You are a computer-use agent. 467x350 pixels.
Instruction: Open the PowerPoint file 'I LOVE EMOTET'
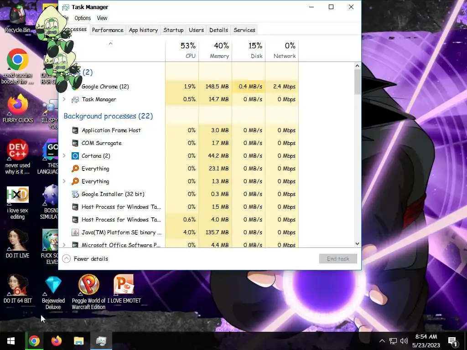(124, 288)
